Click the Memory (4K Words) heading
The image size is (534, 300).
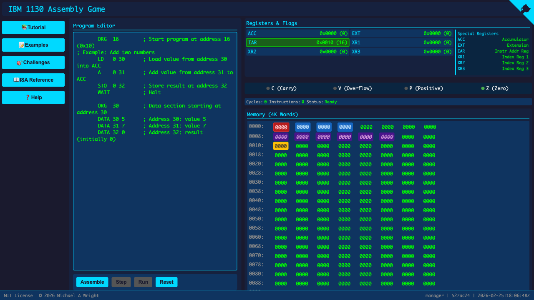pyautogui.click(x=272, y=115)
